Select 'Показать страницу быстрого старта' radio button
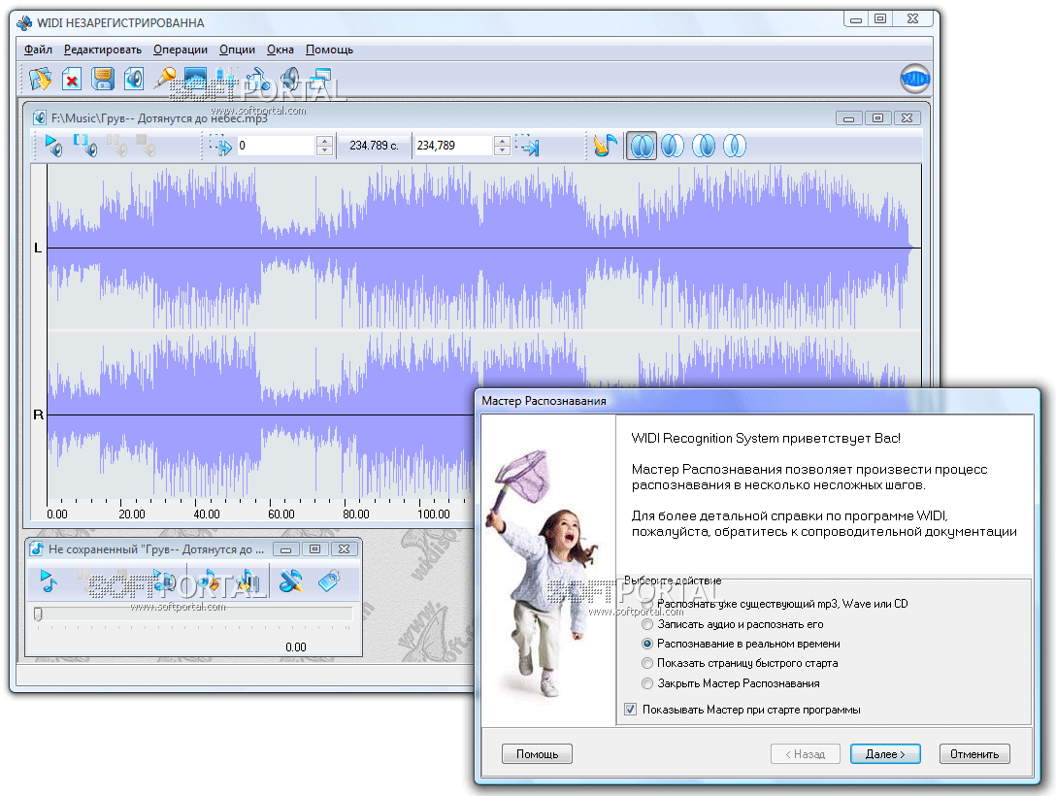Screen dimensions: 1056x796 tap(648, 663)
